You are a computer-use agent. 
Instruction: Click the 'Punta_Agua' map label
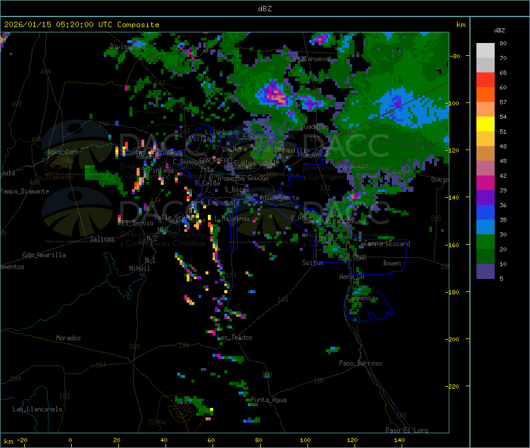(269, 400)
